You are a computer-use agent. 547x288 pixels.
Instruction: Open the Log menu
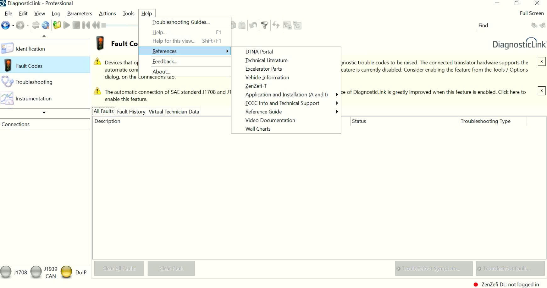[x=56, y=14]
